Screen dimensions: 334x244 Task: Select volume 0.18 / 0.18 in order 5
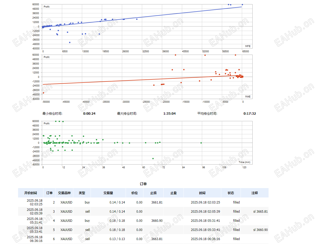tap(117, 230)
